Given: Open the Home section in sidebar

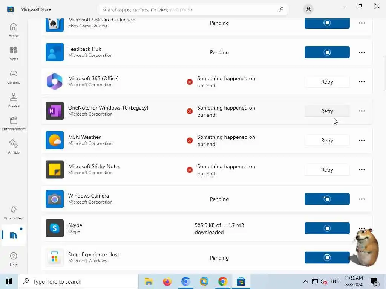Looking at the screenshot, I should coord(14,30).
